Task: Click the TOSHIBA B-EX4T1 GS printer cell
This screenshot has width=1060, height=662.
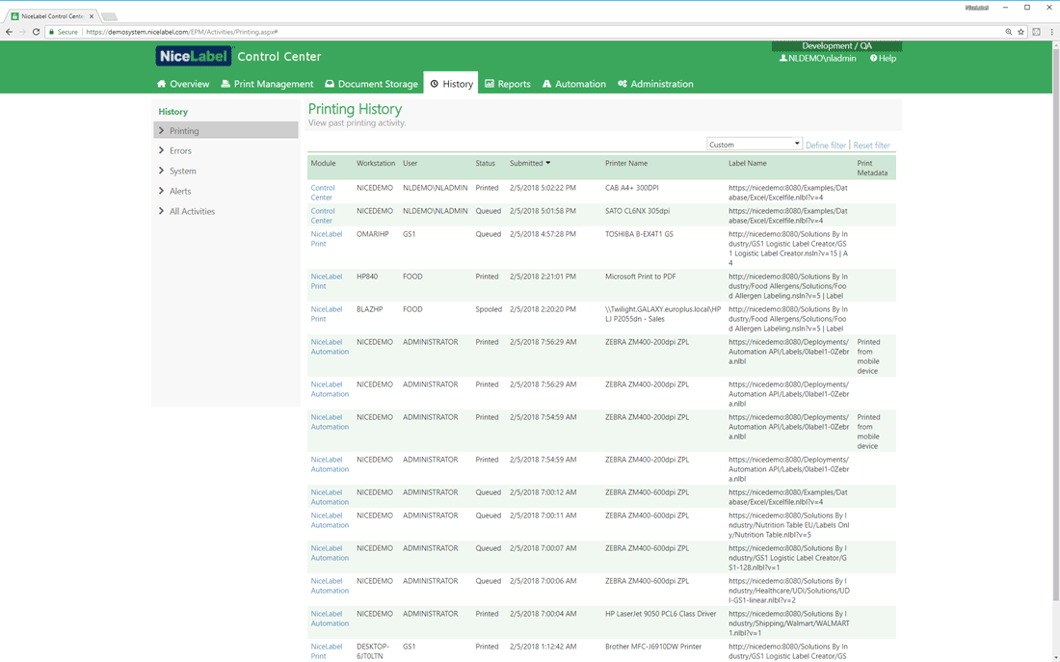Action: coord(639,234)
